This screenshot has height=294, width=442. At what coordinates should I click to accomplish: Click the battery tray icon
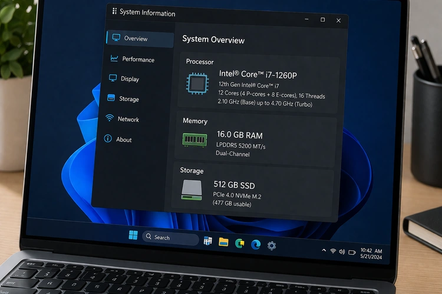coord(352,252)
